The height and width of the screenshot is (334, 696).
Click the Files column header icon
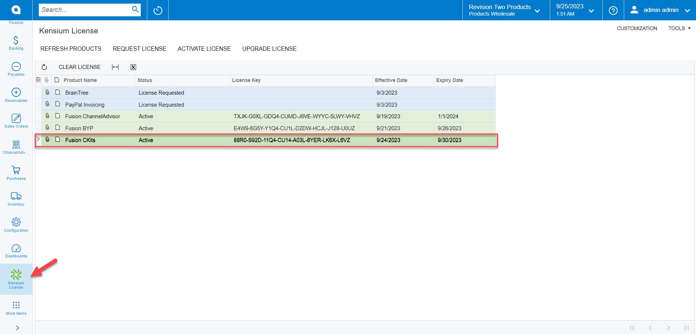click(47, 80)
